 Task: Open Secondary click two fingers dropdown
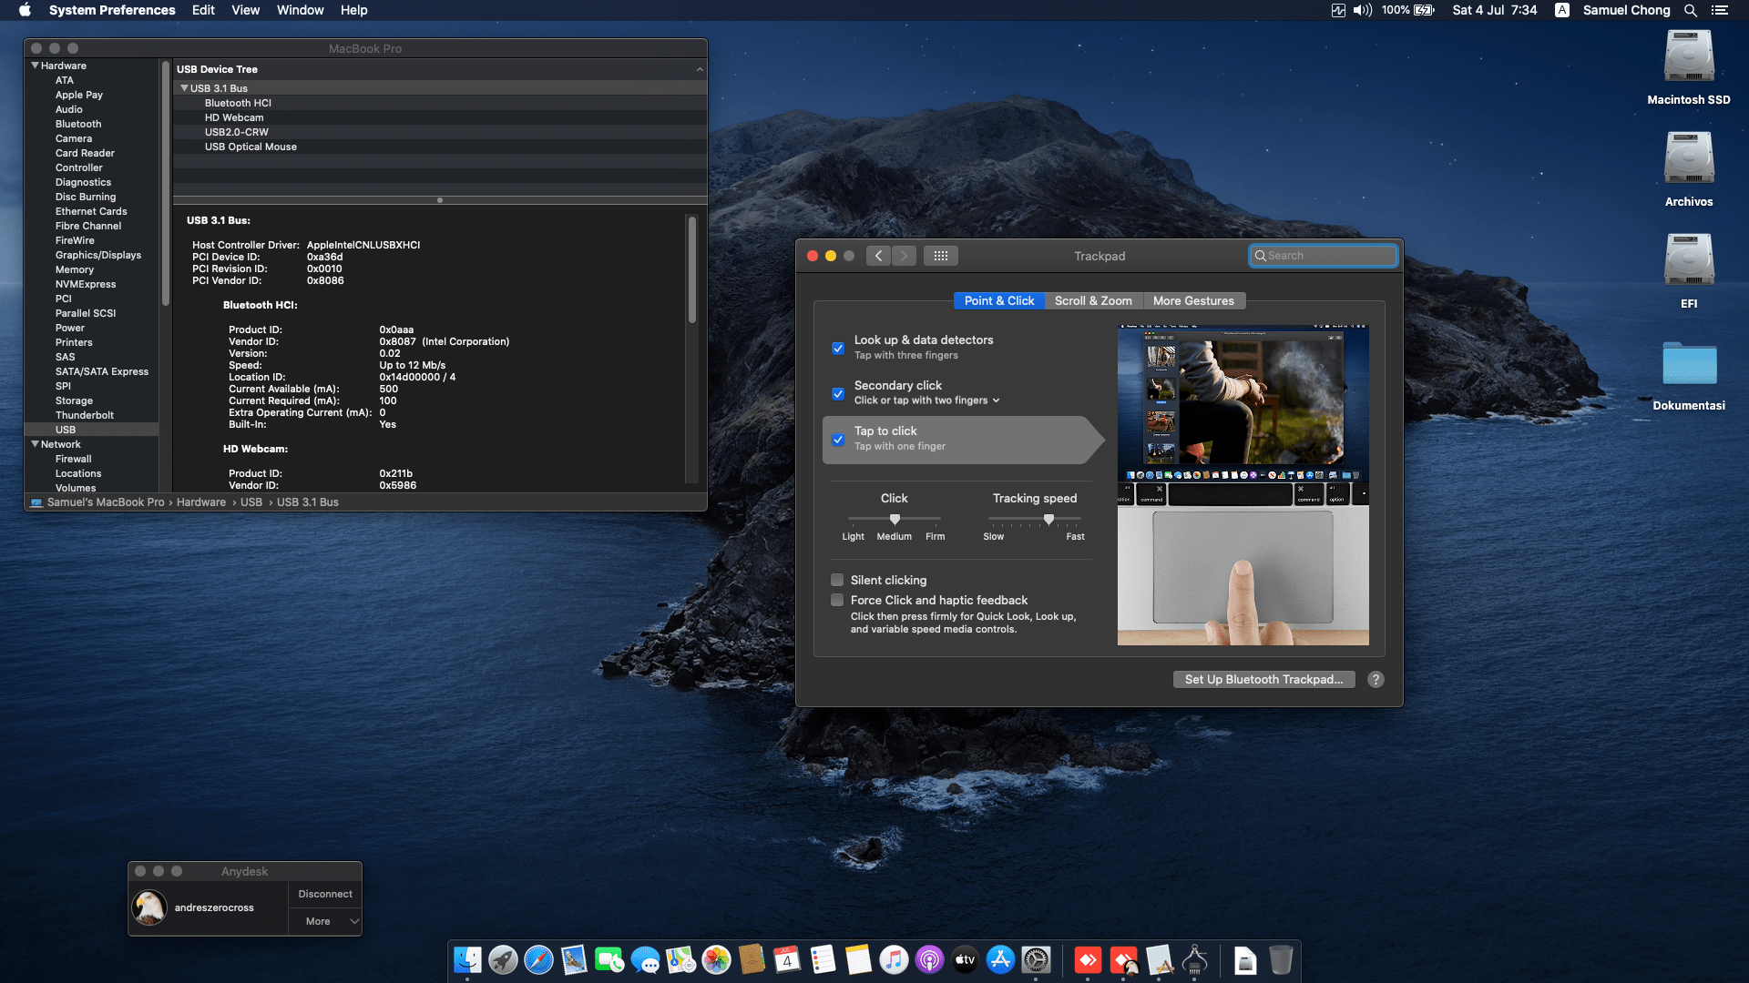click(927, 400)
